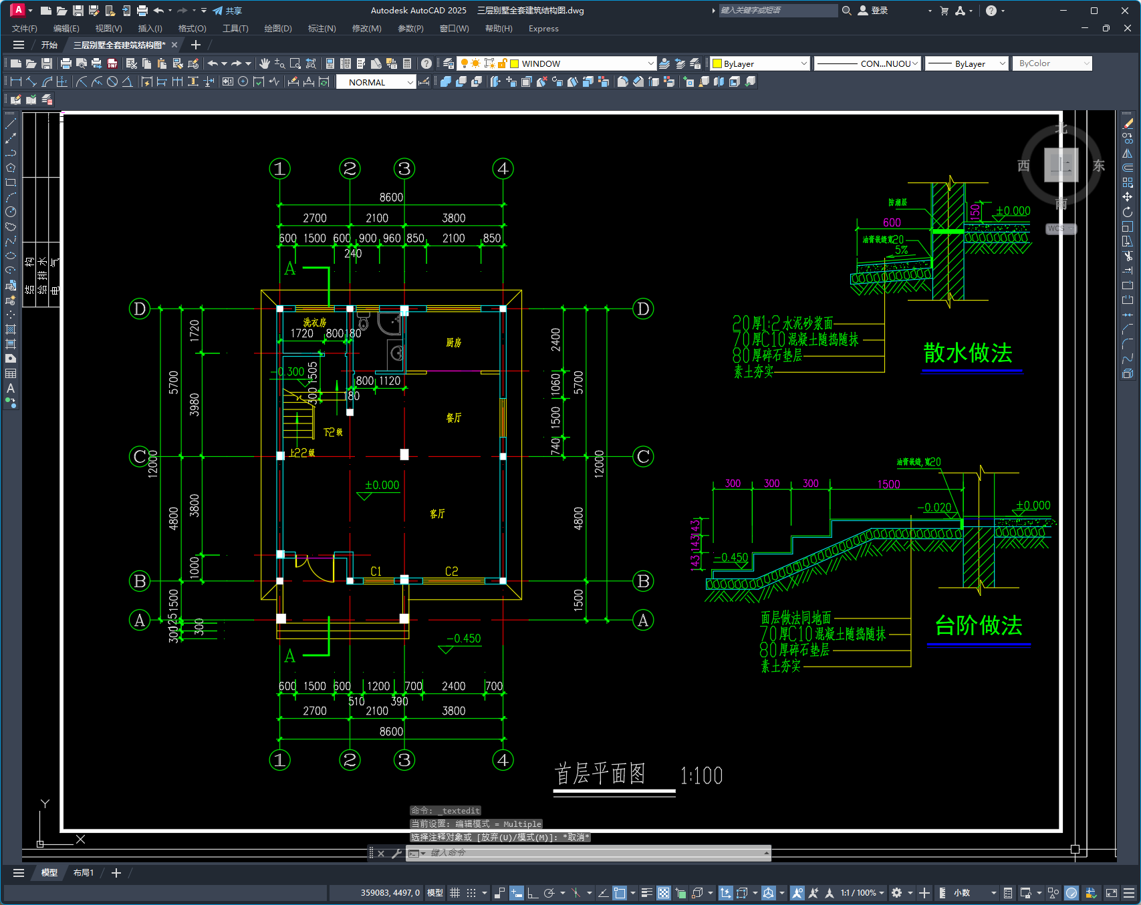Toggle grid display in status bar

point(455,893)
